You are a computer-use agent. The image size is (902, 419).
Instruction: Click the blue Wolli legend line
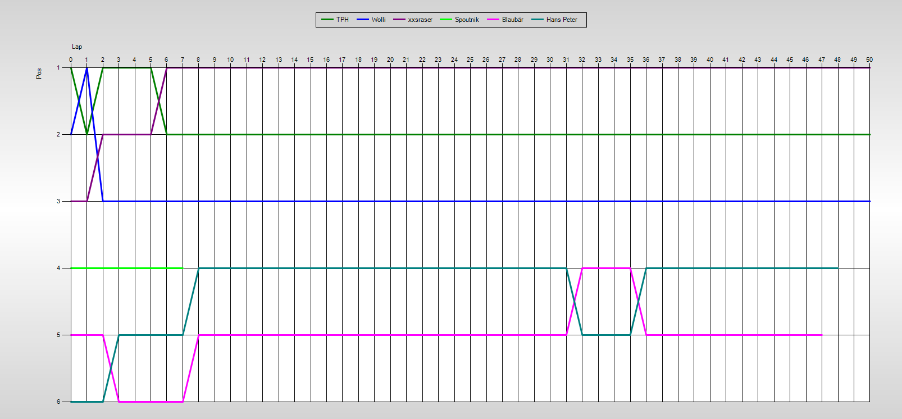click(x=362, y=20)
